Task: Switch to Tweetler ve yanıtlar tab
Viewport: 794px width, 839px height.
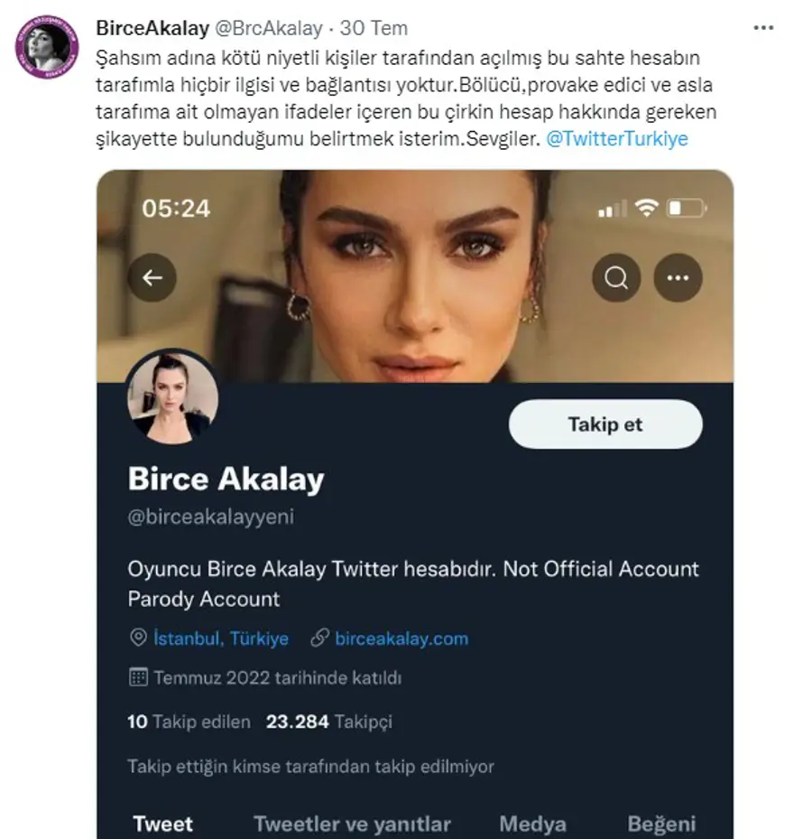Action: tap(352, 824)
